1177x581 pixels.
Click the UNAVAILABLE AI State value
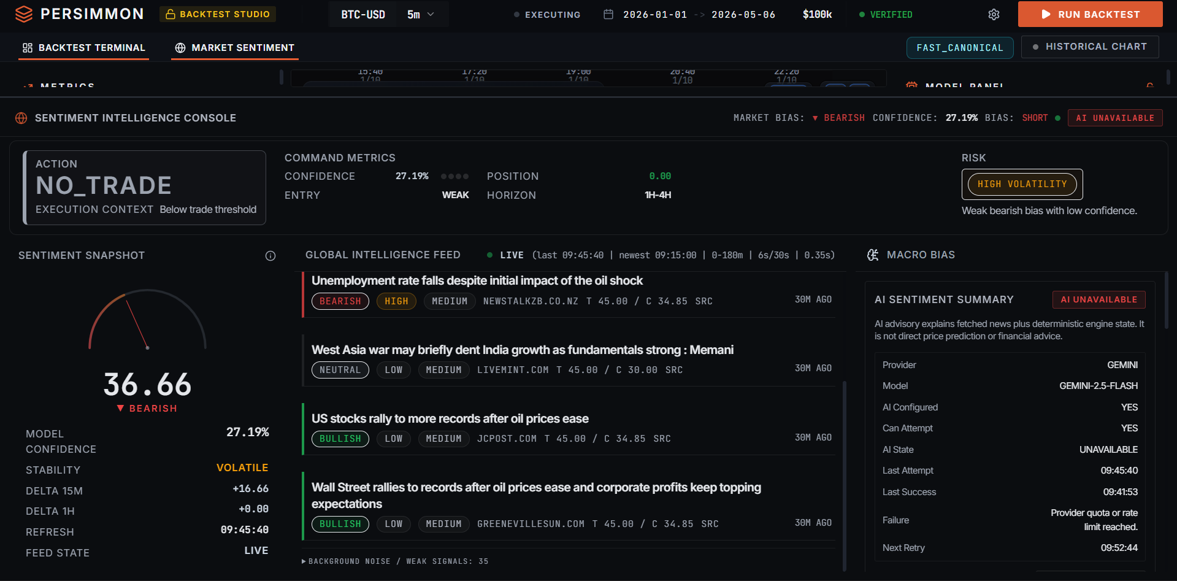click(x=1108, y=450)
